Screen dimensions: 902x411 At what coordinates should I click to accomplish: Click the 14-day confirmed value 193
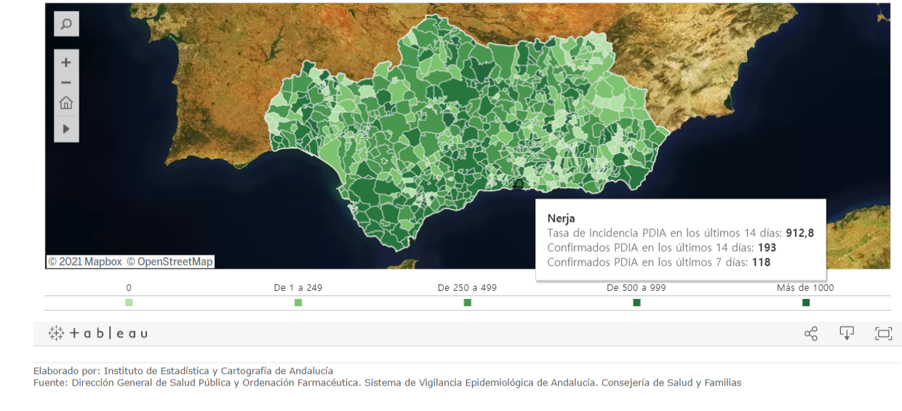point(767,247)
